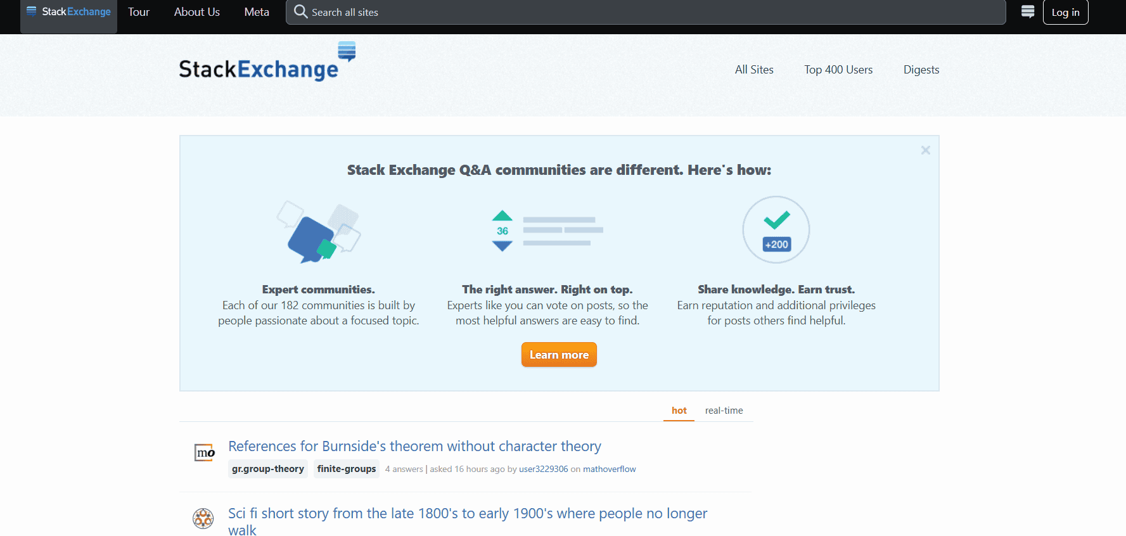
Task: Click the Learn more button
Action: pyautogui.click(x=559, y=354)
